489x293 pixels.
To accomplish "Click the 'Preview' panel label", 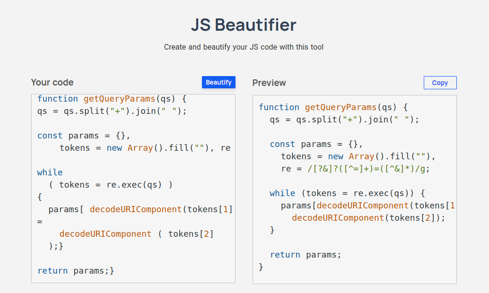I will point(269,83).
